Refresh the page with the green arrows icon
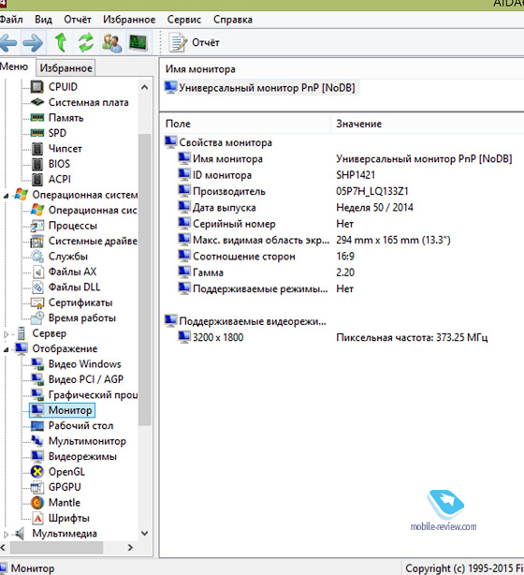Screen dimensions: 524x575 [x=86, y=42]
